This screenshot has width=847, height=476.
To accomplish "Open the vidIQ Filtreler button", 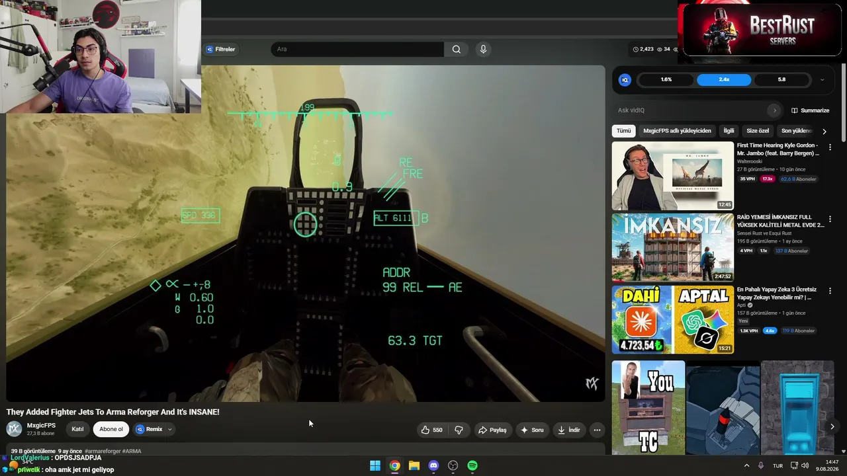I will point(221,49).
